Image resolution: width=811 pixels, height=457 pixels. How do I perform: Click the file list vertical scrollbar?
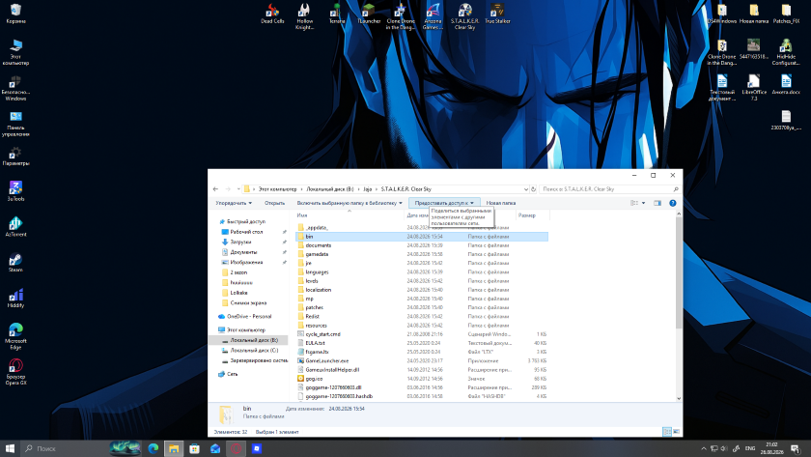[x=679, y=305]
